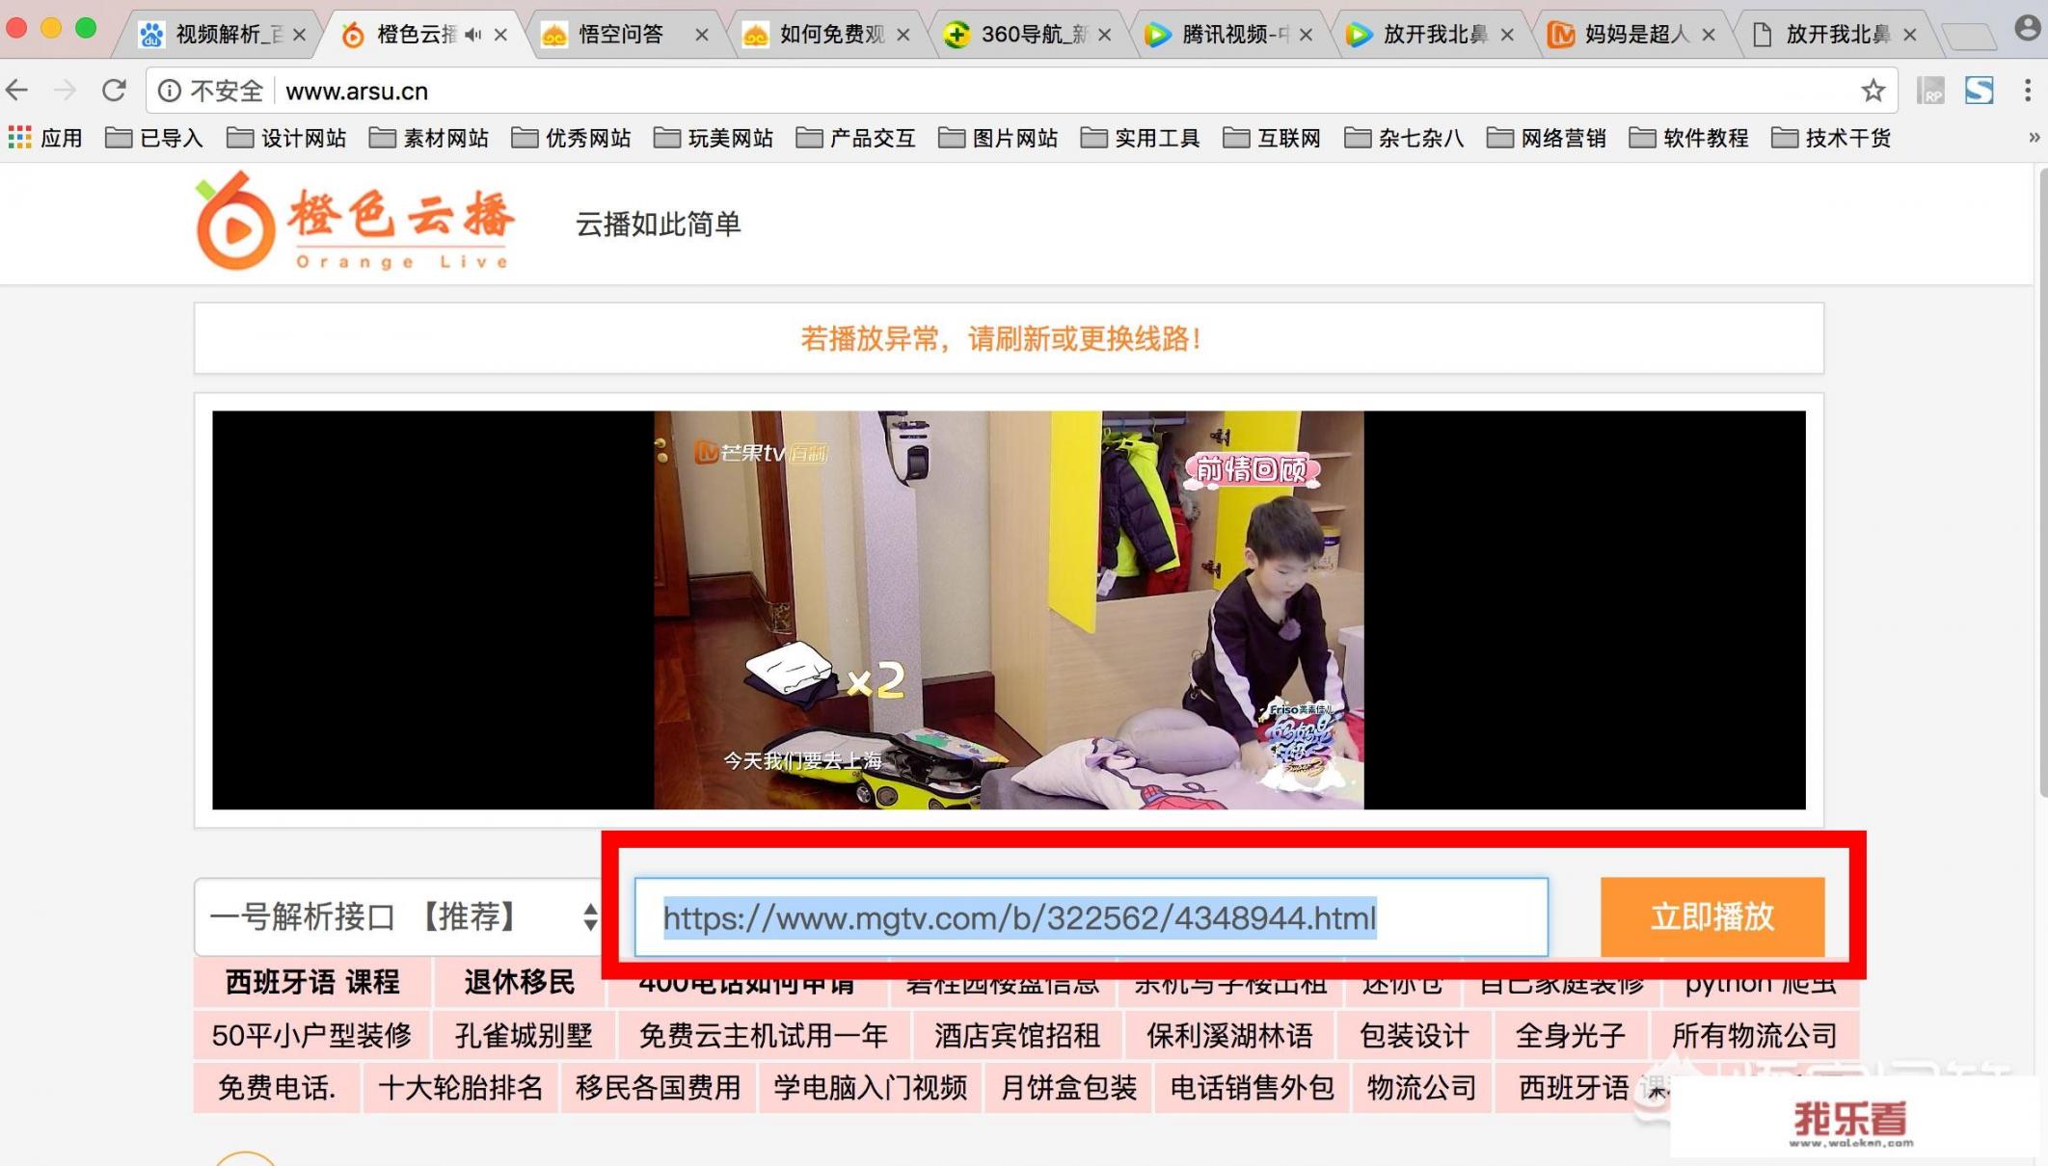
Task: Open the 实用工具 bookmark folder
Action: [x=1140, y=138]
